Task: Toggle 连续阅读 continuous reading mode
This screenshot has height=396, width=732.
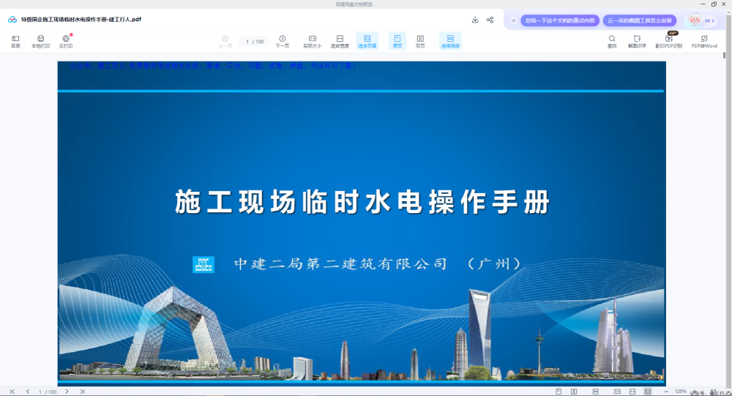Action: [x=450, y=41]
